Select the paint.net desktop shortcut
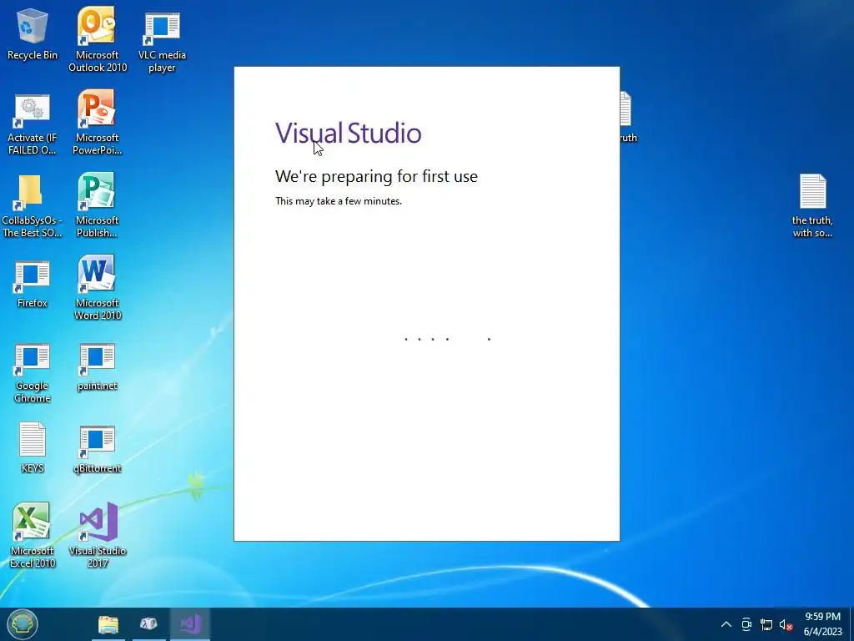854x641 pixels. click(97, 367)
